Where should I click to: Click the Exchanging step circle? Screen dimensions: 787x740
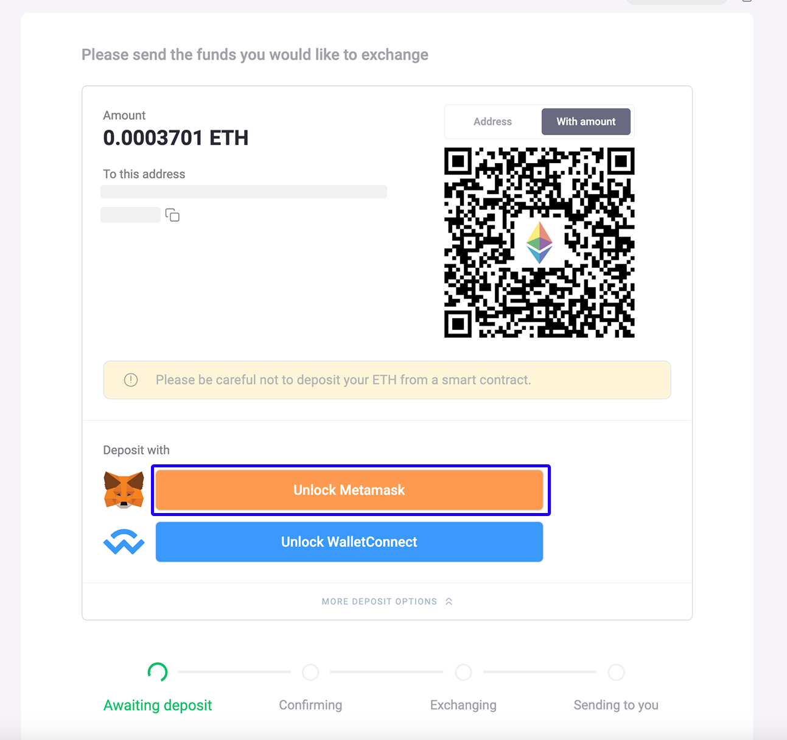click(463, 672)
